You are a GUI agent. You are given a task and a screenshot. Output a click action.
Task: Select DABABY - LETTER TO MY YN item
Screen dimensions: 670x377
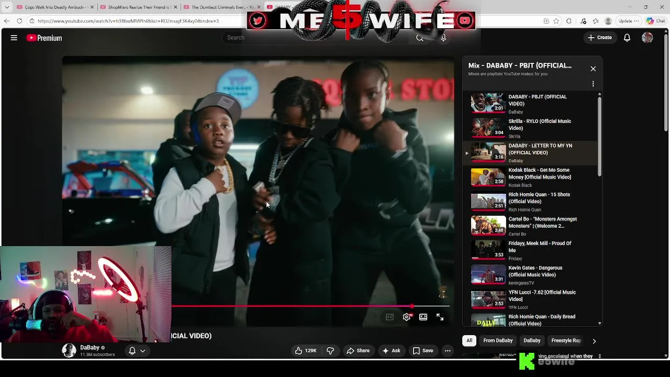coord(531,152)
